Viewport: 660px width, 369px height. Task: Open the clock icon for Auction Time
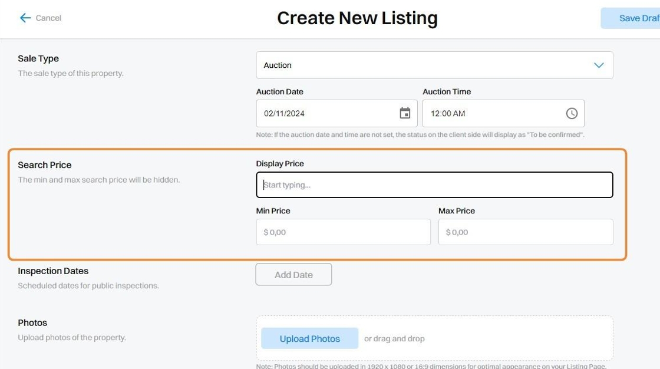tap(572, 114)
